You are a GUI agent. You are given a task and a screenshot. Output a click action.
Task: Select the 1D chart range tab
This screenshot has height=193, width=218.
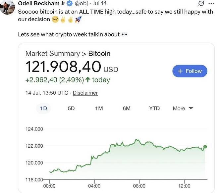[43, 108]
